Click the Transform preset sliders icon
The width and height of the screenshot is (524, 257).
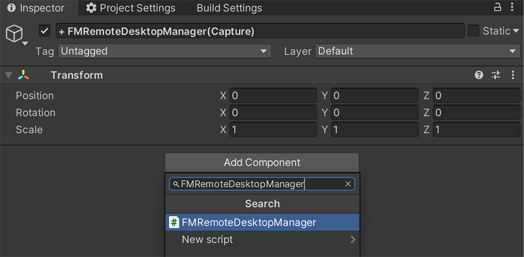click(x=496, y=75)
